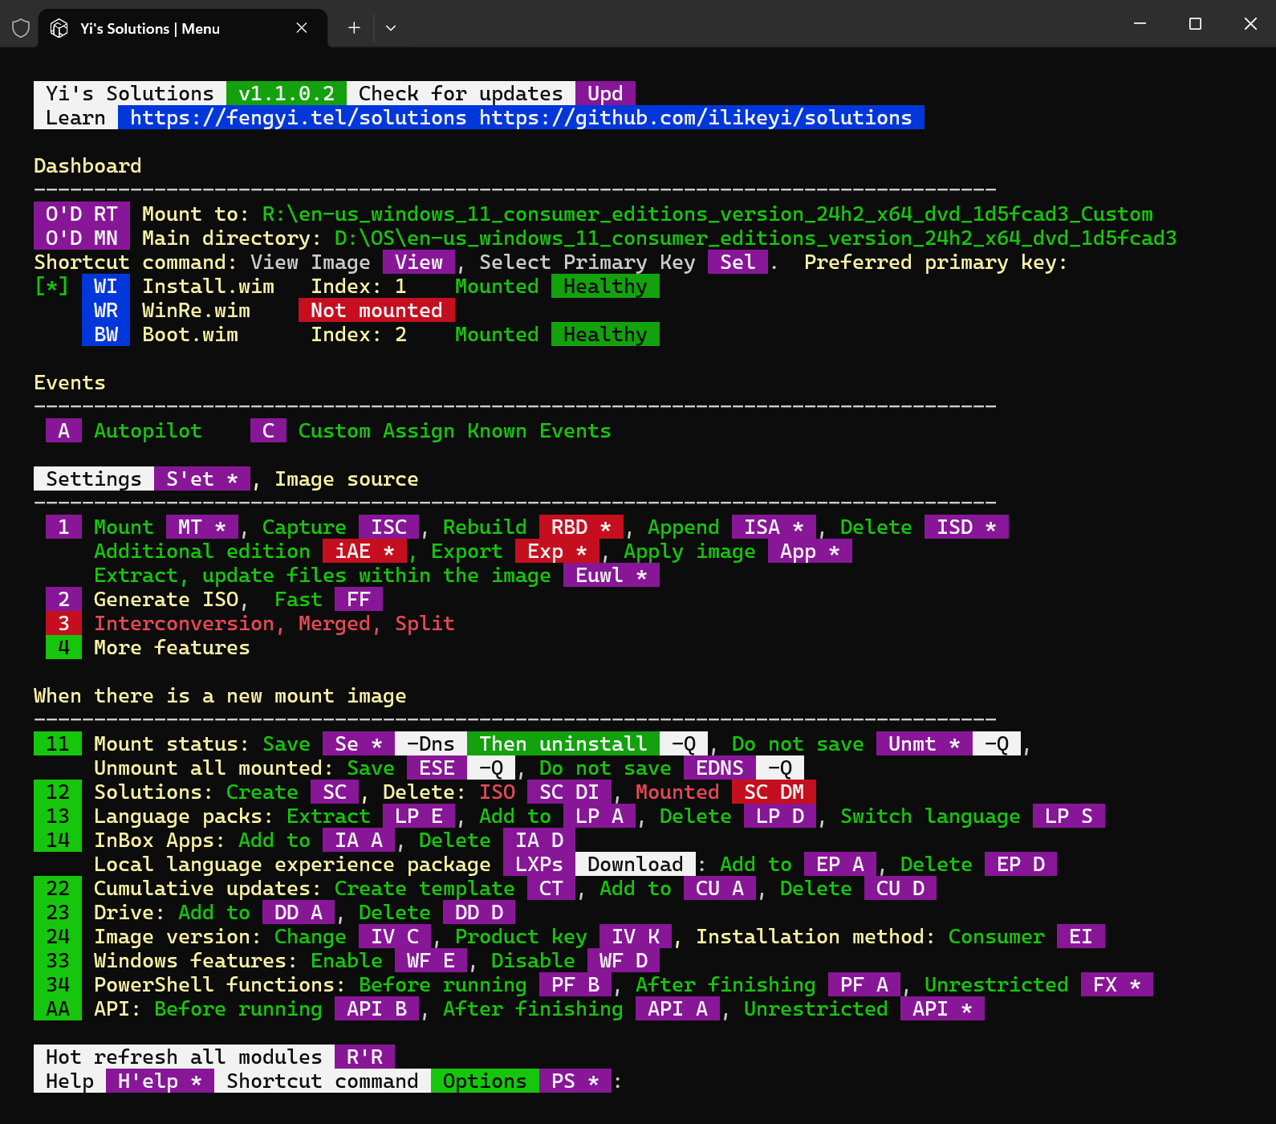Click the blue BW Boot.wim badge
Screen dimensions: 1276x1124
click(x=106, y=335)
